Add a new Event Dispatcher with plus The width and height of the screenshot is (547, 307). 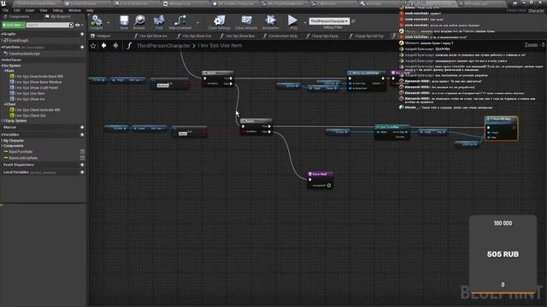(x=82, y=165)
